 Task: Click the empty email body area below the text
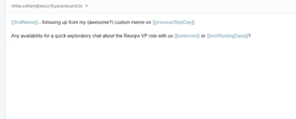(151, 79)
